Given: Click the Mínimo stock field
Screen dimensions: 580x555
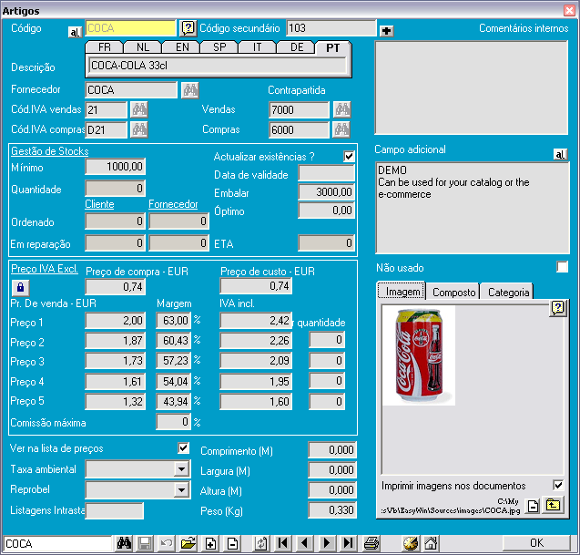Looking at the screenshot, I should click(x=116, y=167).
